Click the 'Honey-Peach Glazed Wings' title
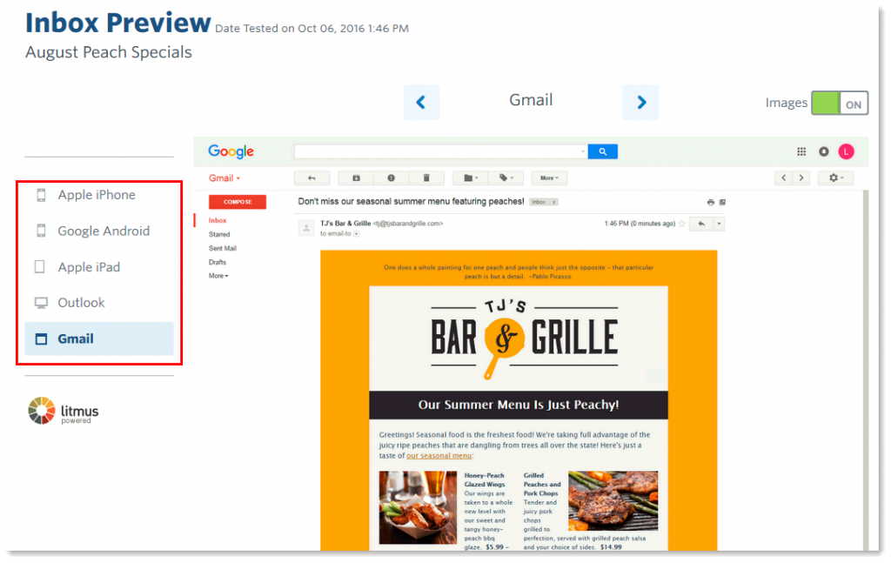 pyautogui.click(x=485, y=480)
